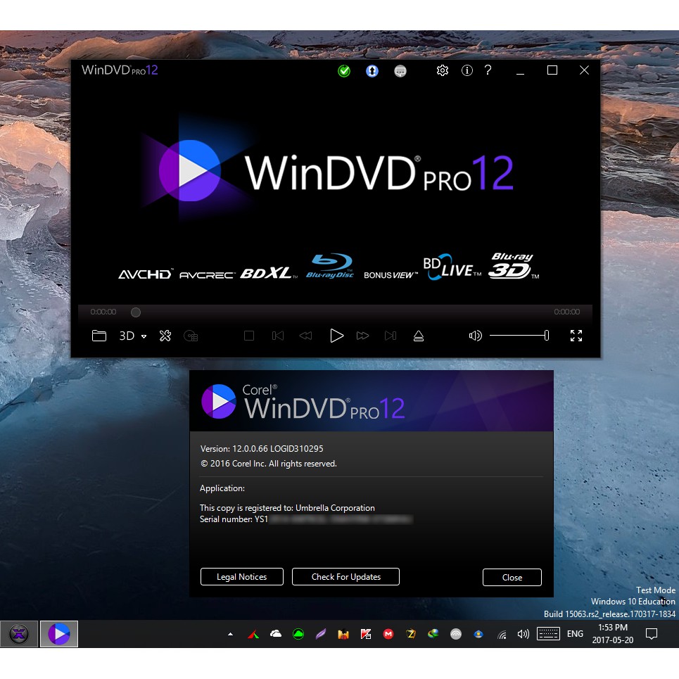Open system volume tray icon
This screenshot has height=679, width=679.
tap(523, 635)
